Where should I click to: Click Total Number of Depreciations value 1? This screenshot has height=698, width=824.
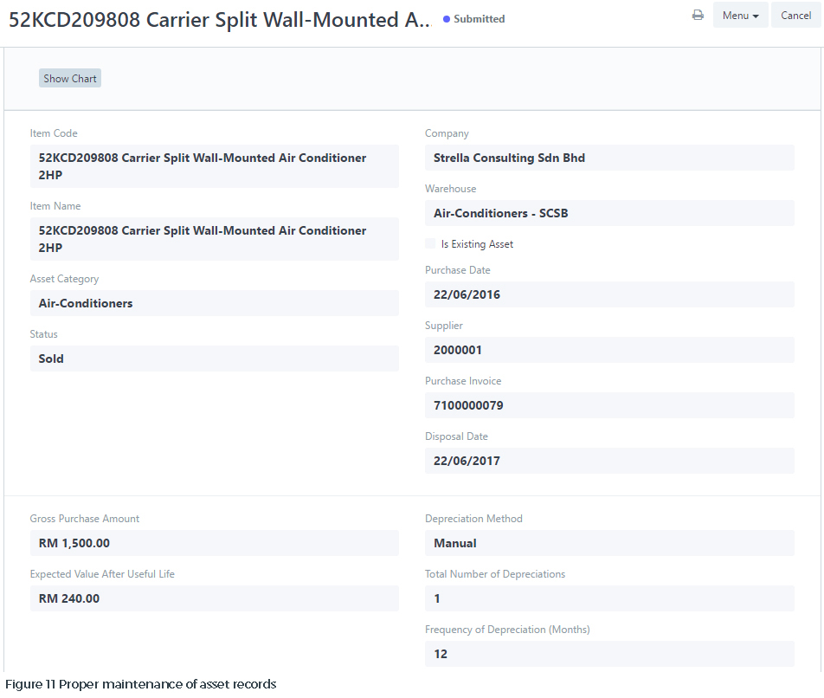(x=609, y=598)
